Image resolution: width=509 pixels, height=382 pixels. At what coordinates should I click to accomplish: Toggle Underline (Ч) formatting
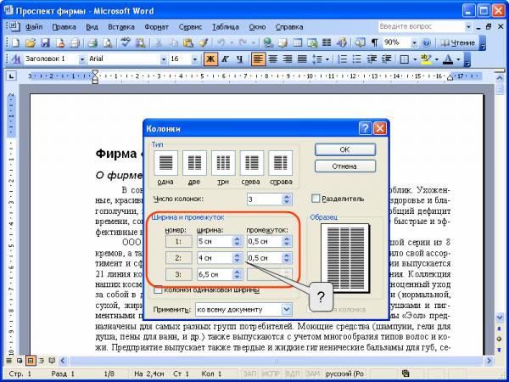240,59
